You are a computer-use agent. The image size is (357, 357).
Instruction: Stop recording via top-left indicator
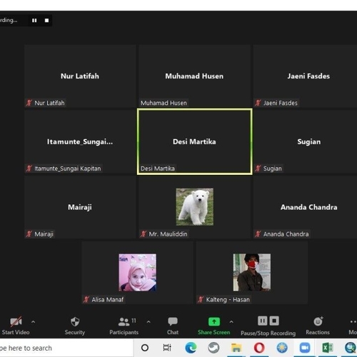pyautogui.click(x=46, y=21)
